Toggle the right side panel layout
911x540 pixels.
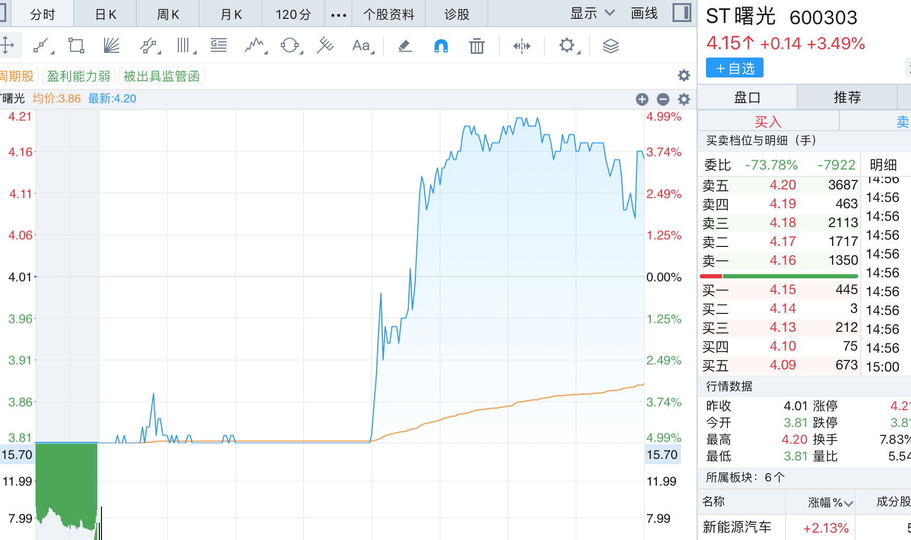coord(681,13)
